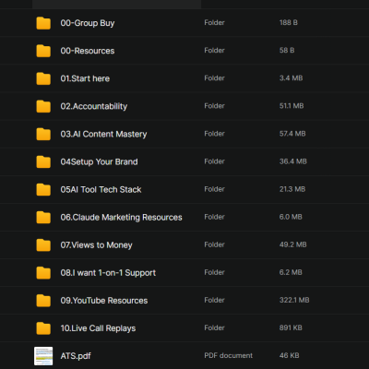Select the file name '09.YouTube Resources'
Viewport: 369px width, 369px height.
(x=104, y=301)
